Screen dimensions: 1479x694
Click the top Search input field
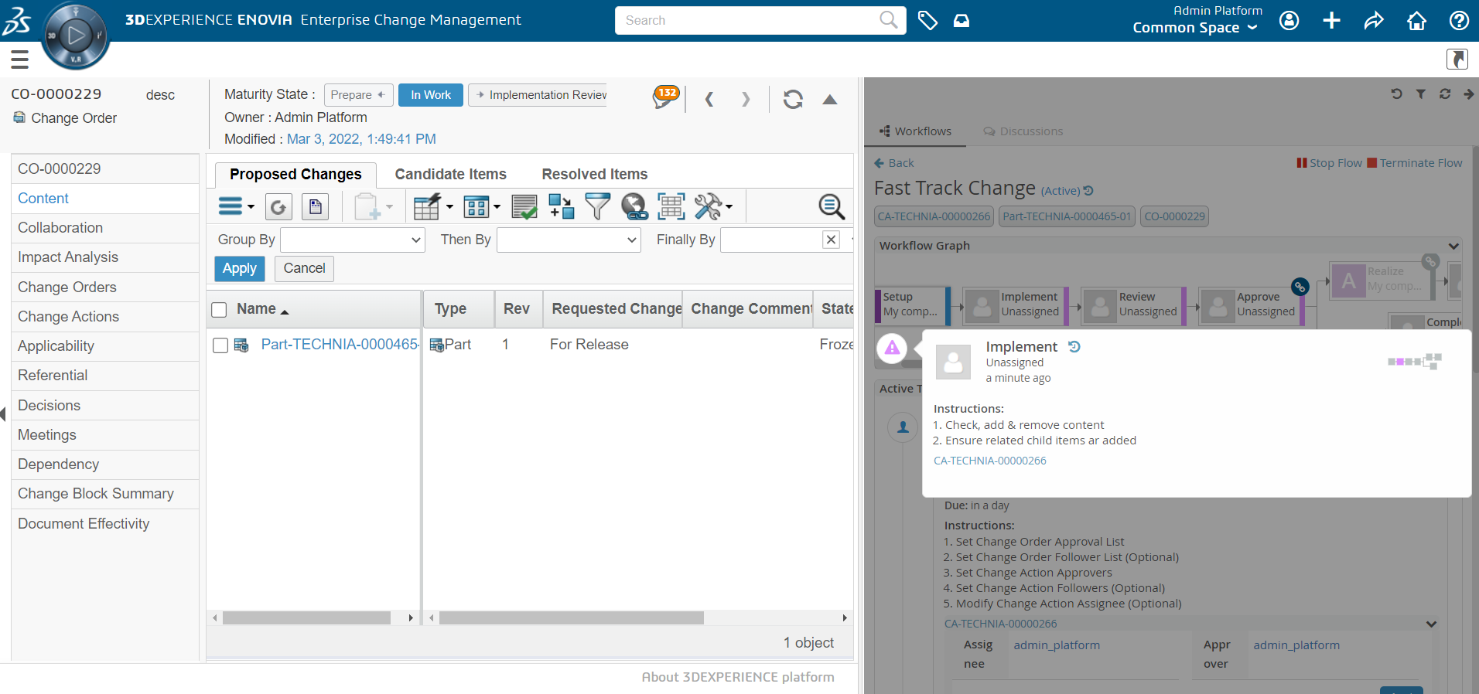tap(746, 21)
